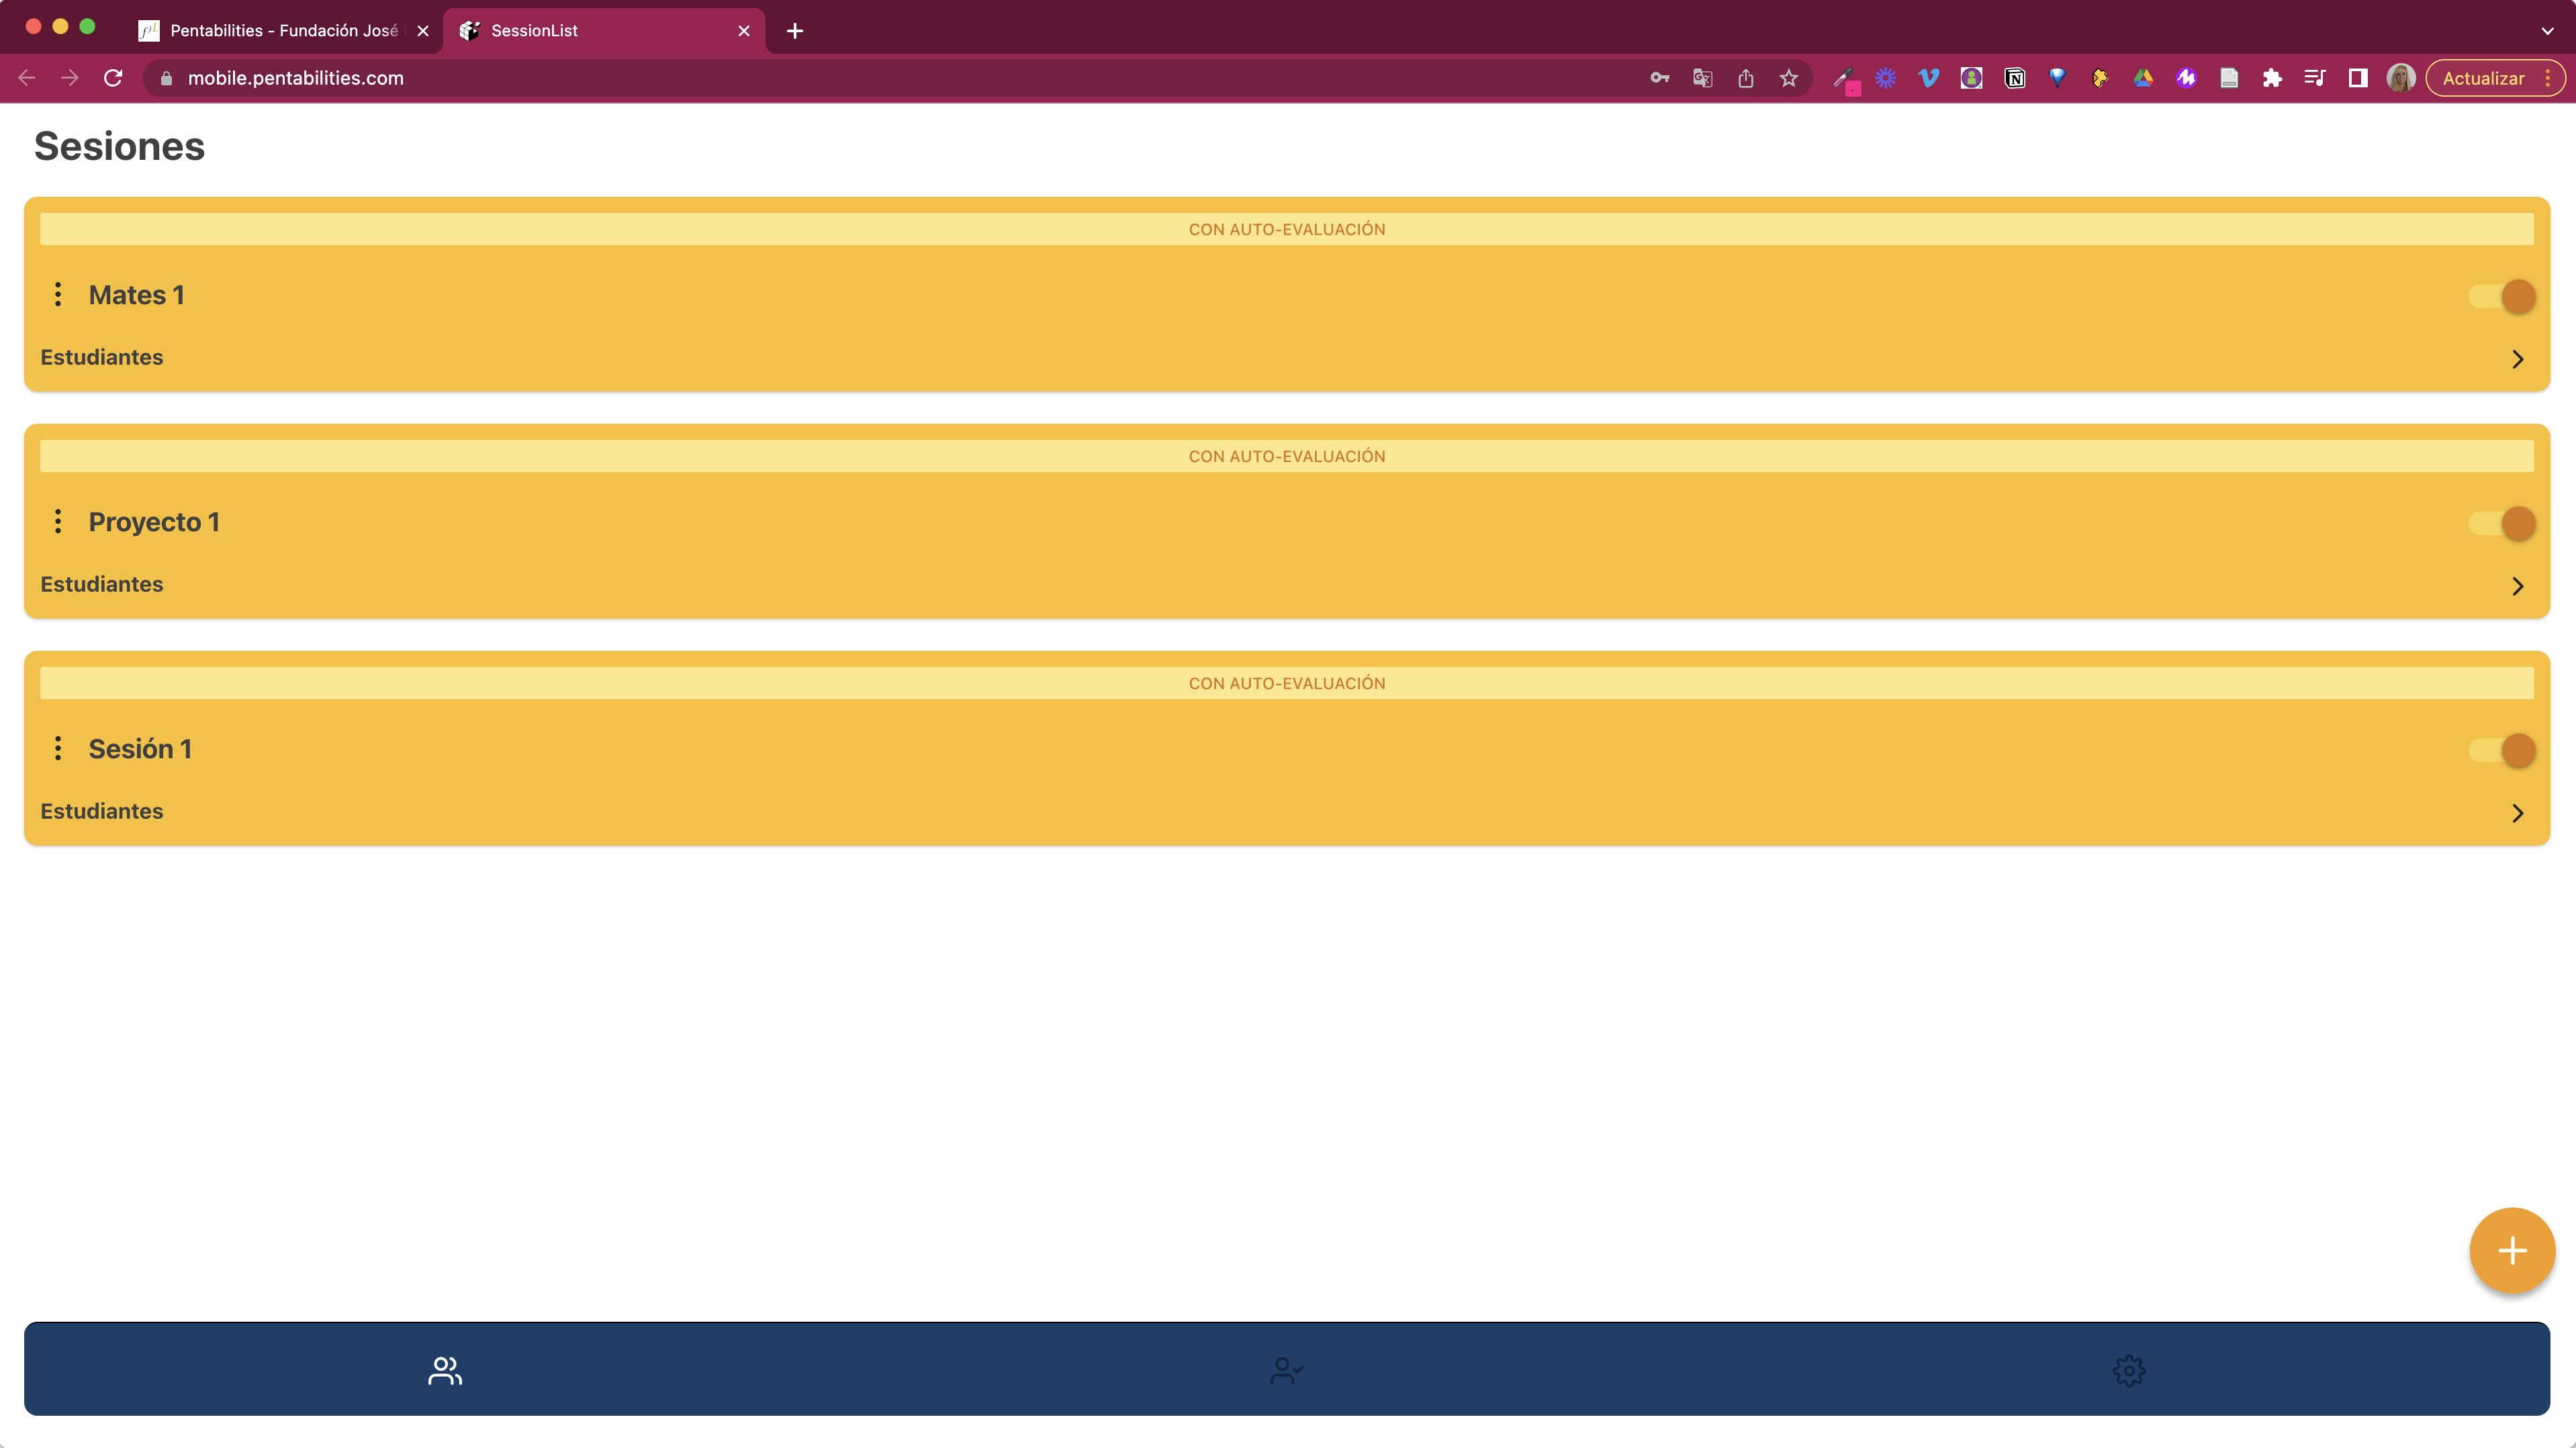Viewport: 2576px width, 1448px height.
Task: Expand Estudiantes chevron under Mates 1
Action: tap(2517, 359)
